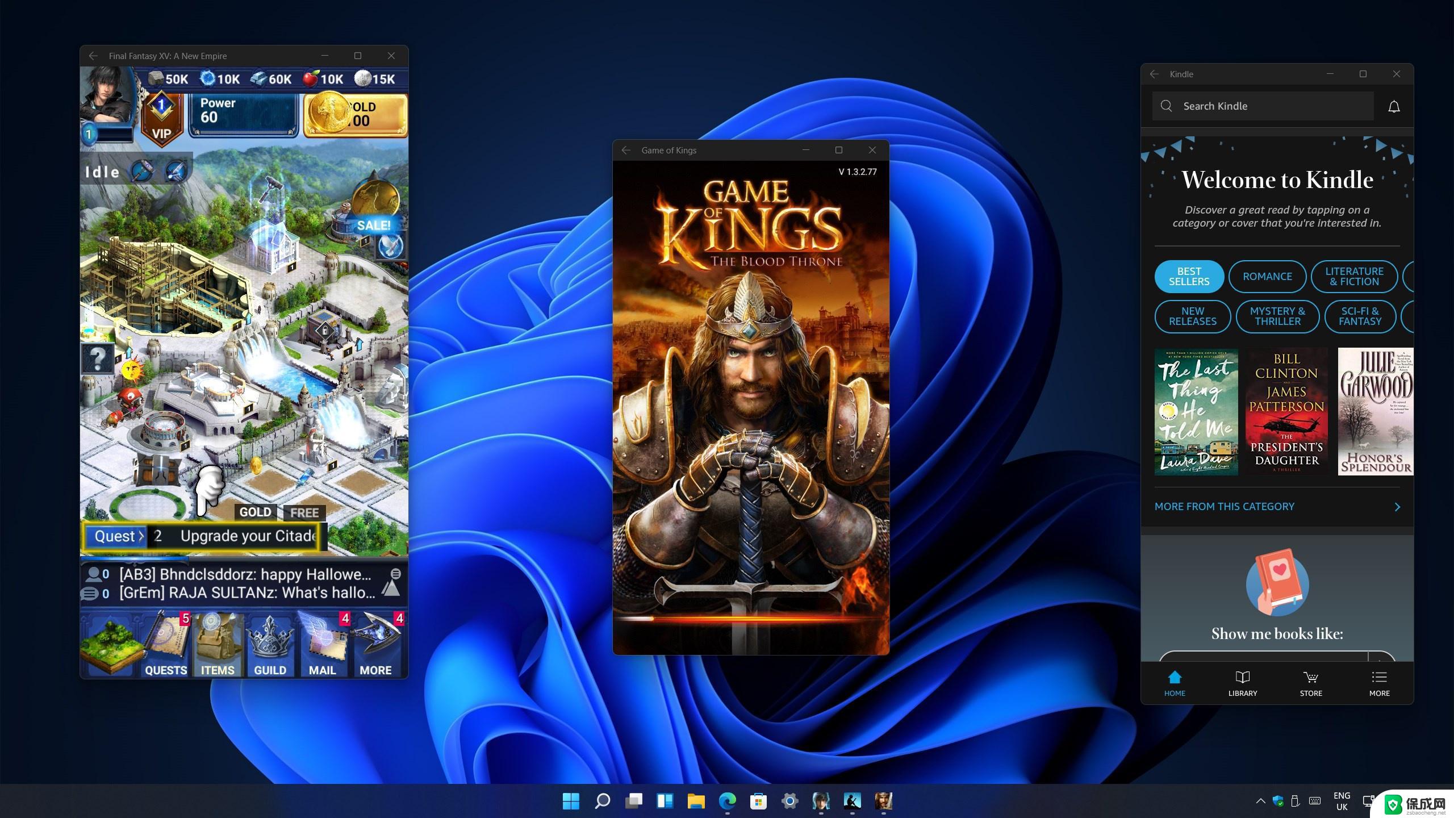View the Power 60 panel
Viewport: 1454px width, 818px height.
point(243,115)
